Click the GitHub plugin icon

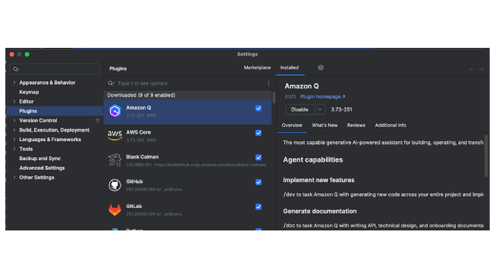coord(115,185)
